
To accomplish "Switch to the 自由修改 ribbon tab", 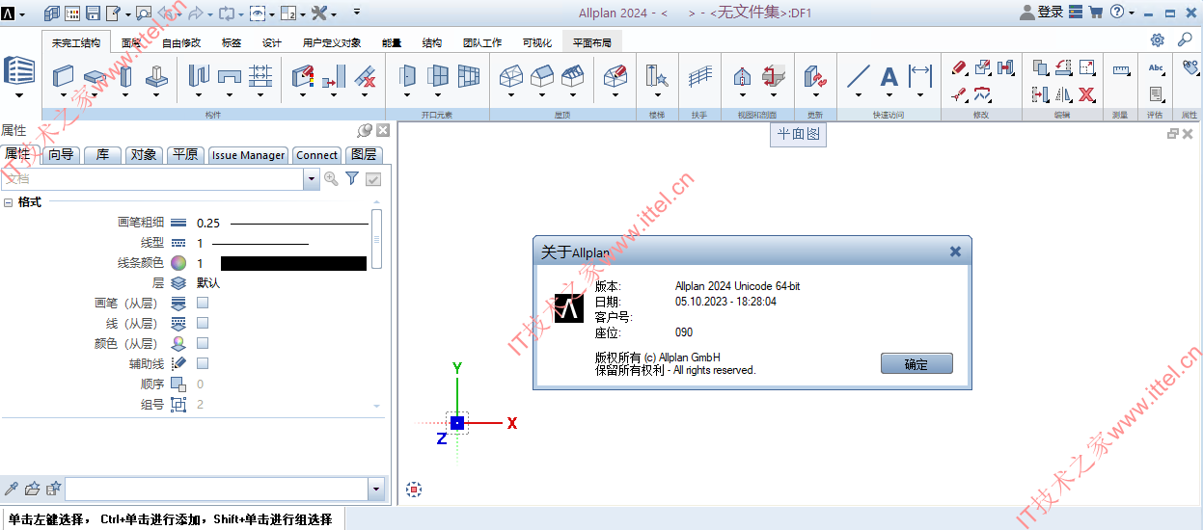I will pos(181,42).
